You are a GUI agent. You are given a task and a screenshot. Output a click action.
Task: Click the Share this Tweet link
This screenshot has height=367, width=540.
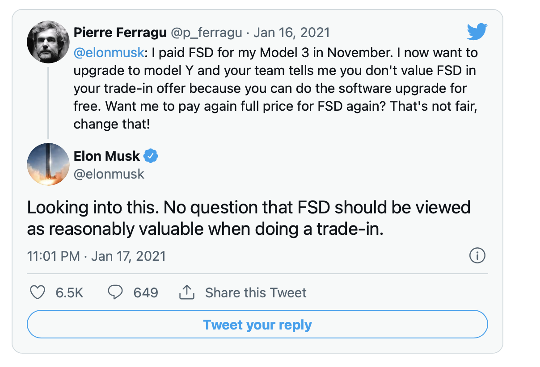[256, 293]
